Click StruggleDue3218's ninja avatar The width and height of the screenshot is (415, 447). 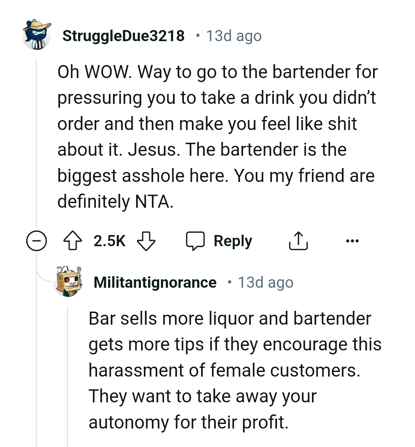pyautogui.click(x=37, y=35)
